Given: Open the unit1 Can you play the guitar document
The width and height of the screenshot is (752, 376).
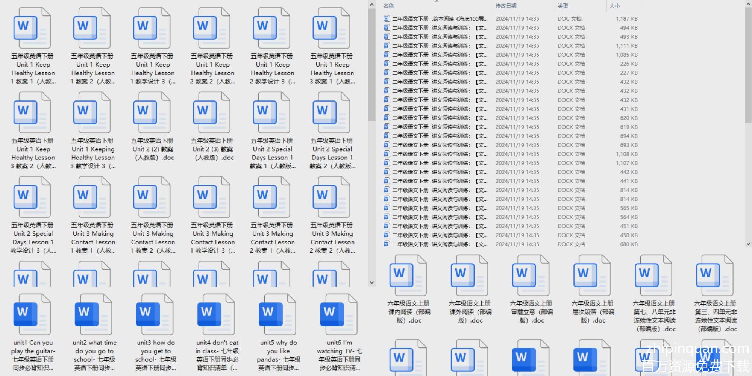Looking at the screenshot, I should tap(32, 315).
